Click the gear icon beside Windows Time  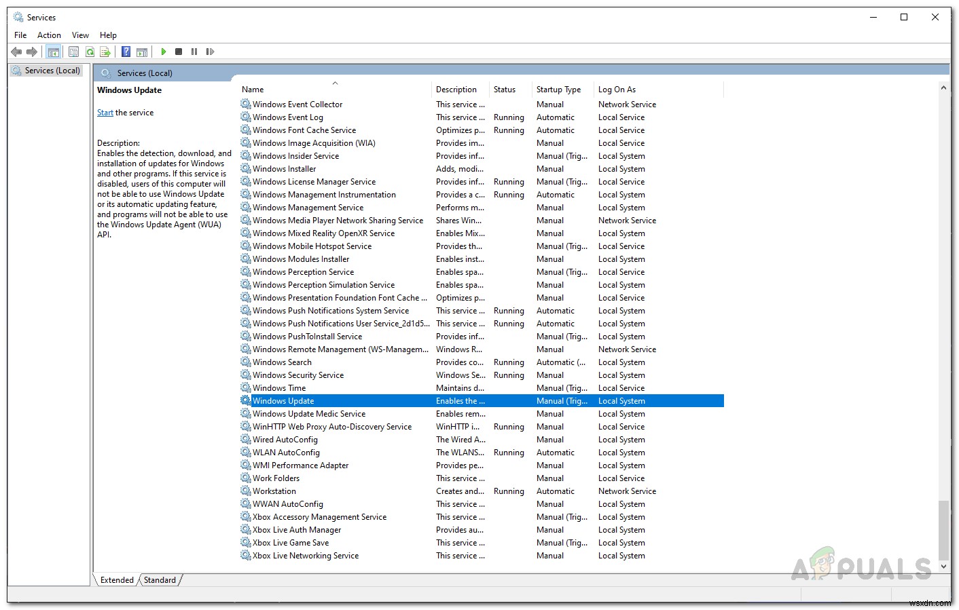(x=246, y=387)
